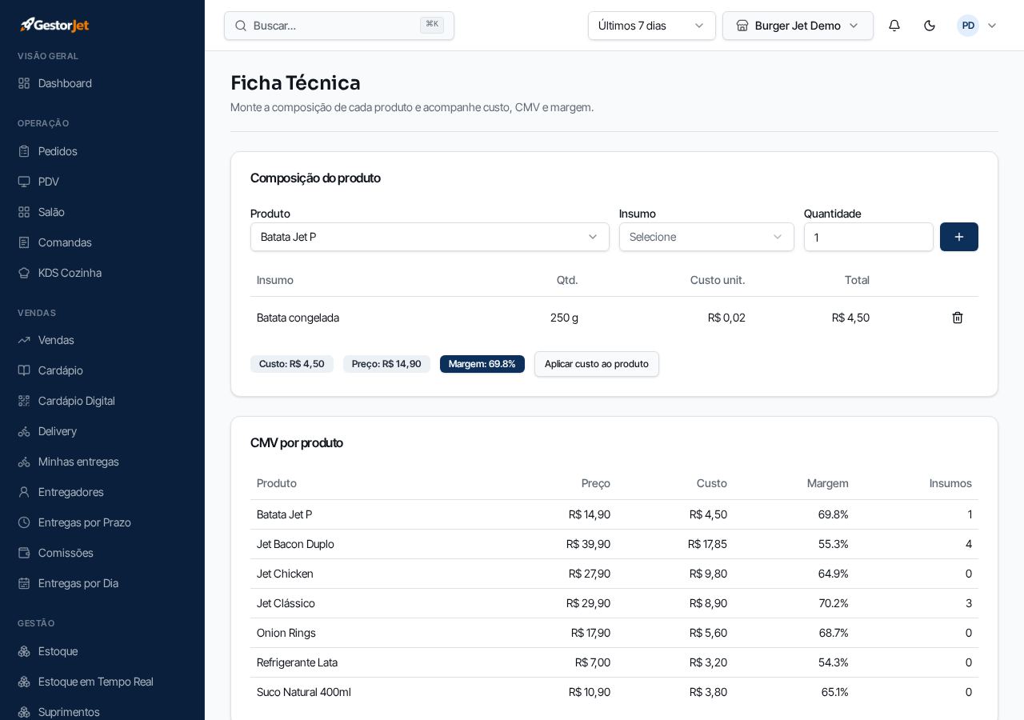The width and height of the screenshot is (1024, 720).
Task: Click the Pedidos clipboard icon
Action: click(x=24, y=151)
